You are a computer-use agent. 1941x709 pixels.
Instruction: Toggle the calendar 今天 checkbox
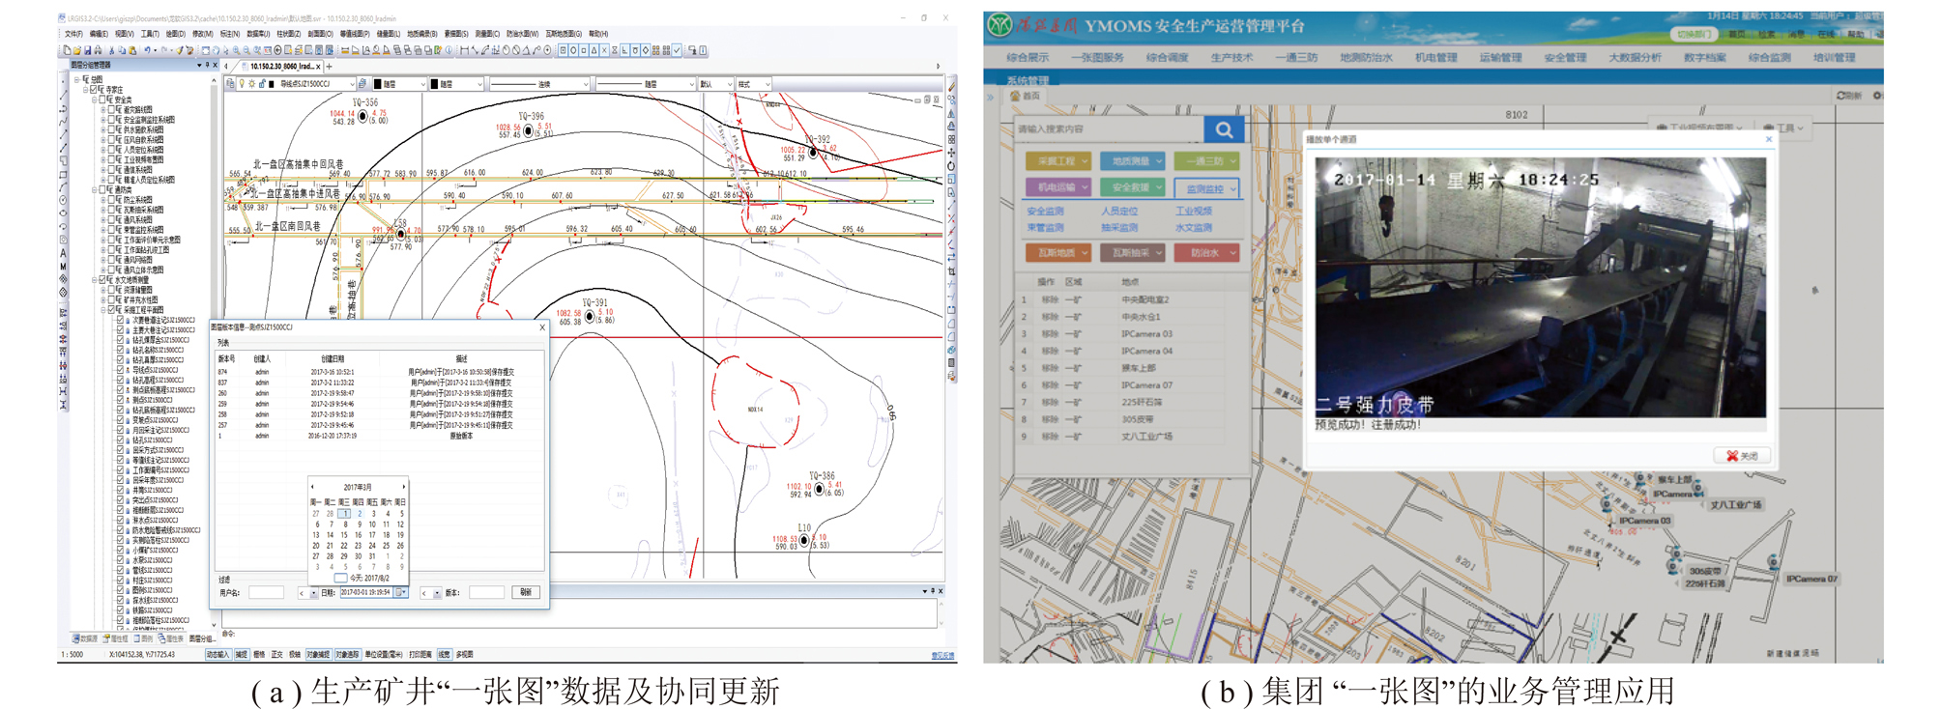click(x=340, y=578)
